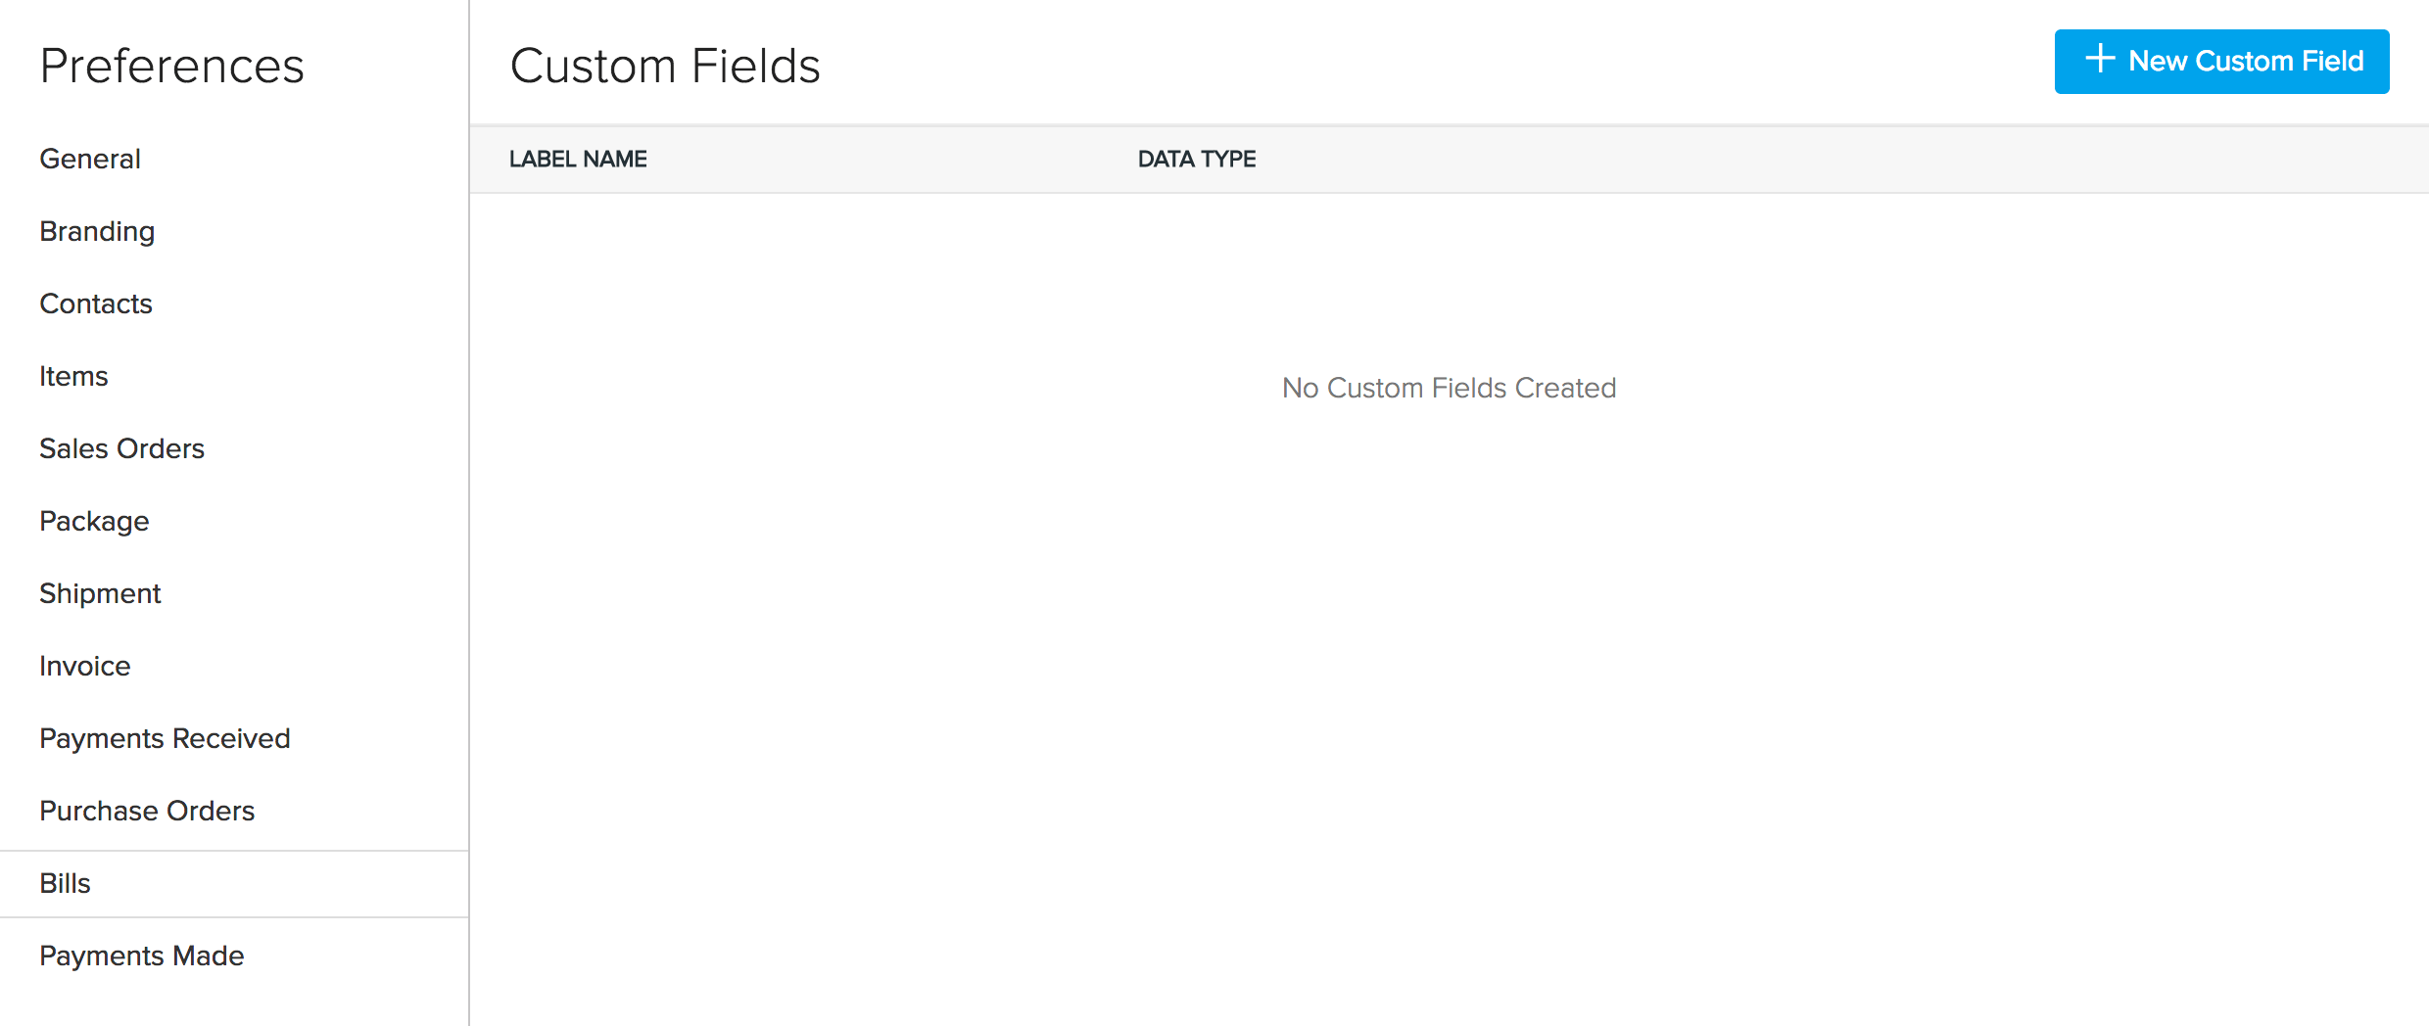Open Items preferences
This screenshot has width=2429, height=1026.
coord(73,376)
